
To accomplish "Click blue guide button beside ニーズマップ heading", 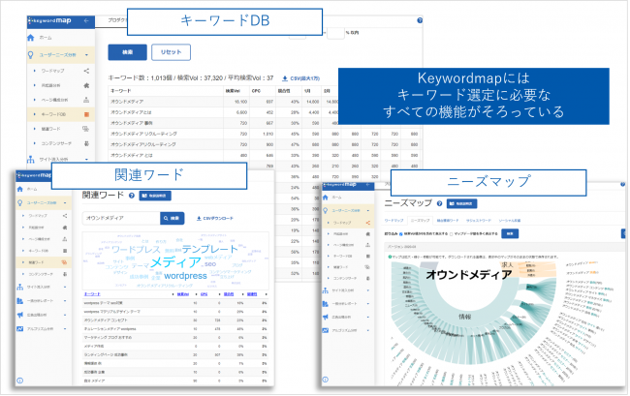I will [461, 204].
